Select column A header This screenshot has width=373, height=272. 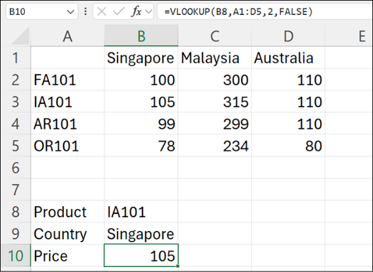point(67,37)
